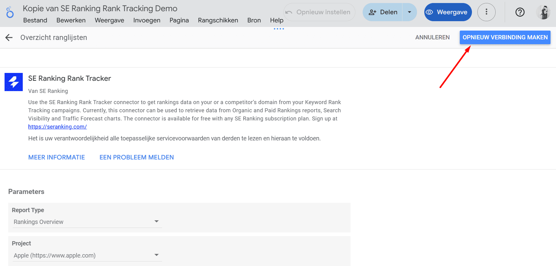Open the Project dropdown showing Apple
Screen dimensions: 556x266
click(86, 255)
